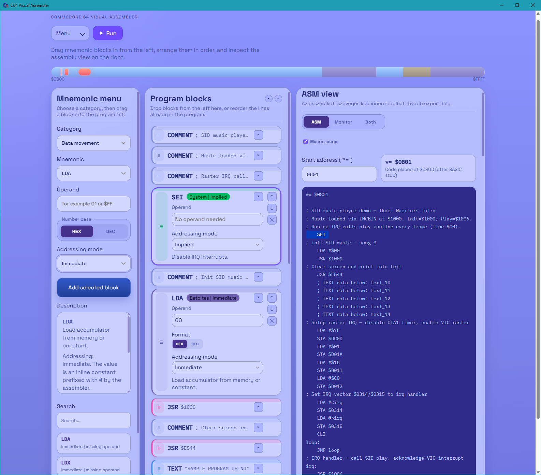Run the program
Image resolution: width=541 pixels, height=475 pixels.
tap(108, 33)
